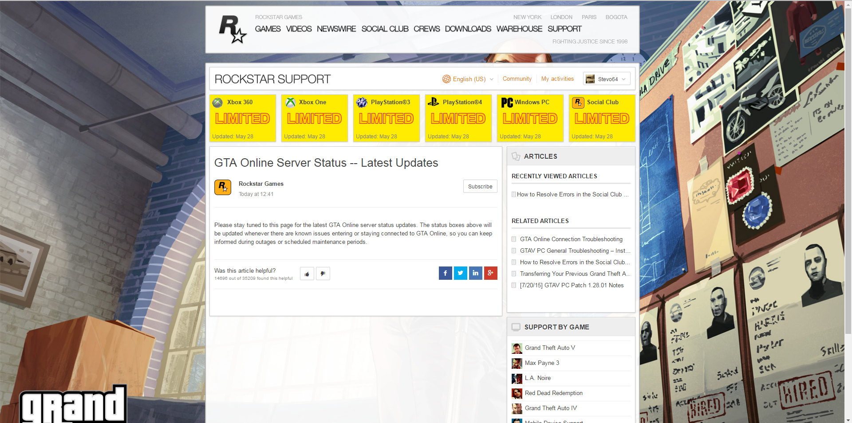
Task: Select the Bogota location link
Action: click(x=616, y=17)
